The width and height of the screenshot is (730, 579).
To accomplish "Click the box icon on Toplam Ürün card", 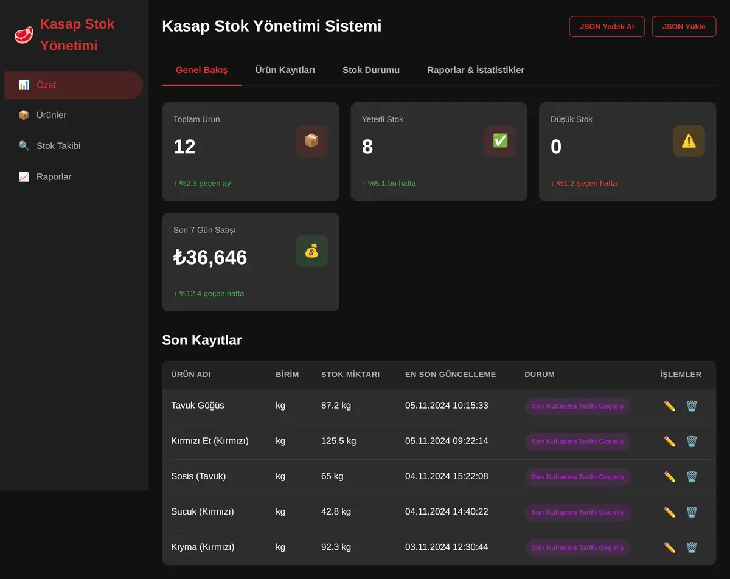I will click(x=311, y=141).
